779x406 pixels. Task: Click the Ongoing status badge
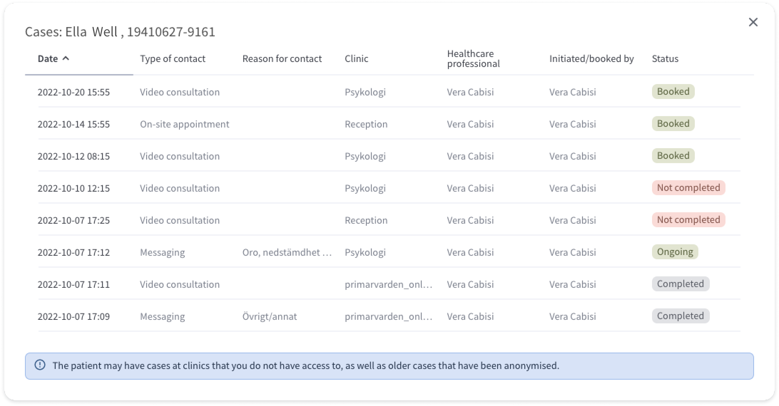(675, 252)
